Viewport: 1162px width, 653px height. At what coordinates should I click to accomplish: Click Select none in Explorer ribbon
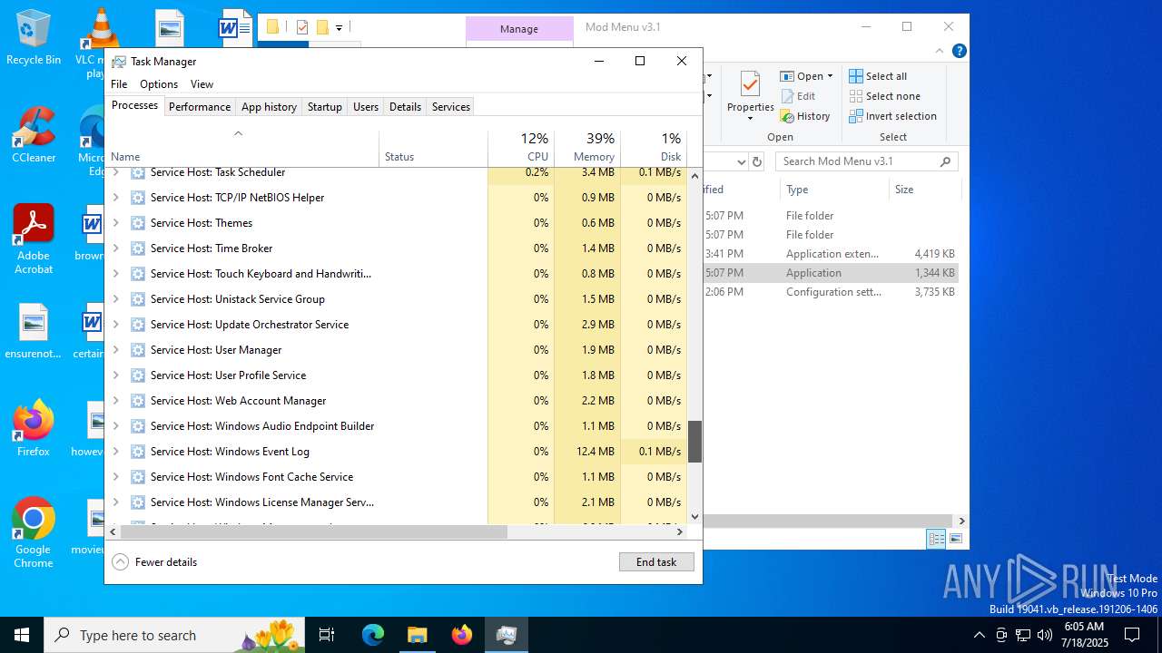pyautogui.click(x=884, y=96)
